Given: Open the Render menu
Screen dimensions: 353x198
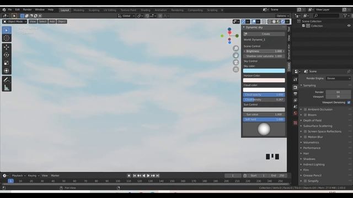Looking at the screenshot, I should (27, 10).
